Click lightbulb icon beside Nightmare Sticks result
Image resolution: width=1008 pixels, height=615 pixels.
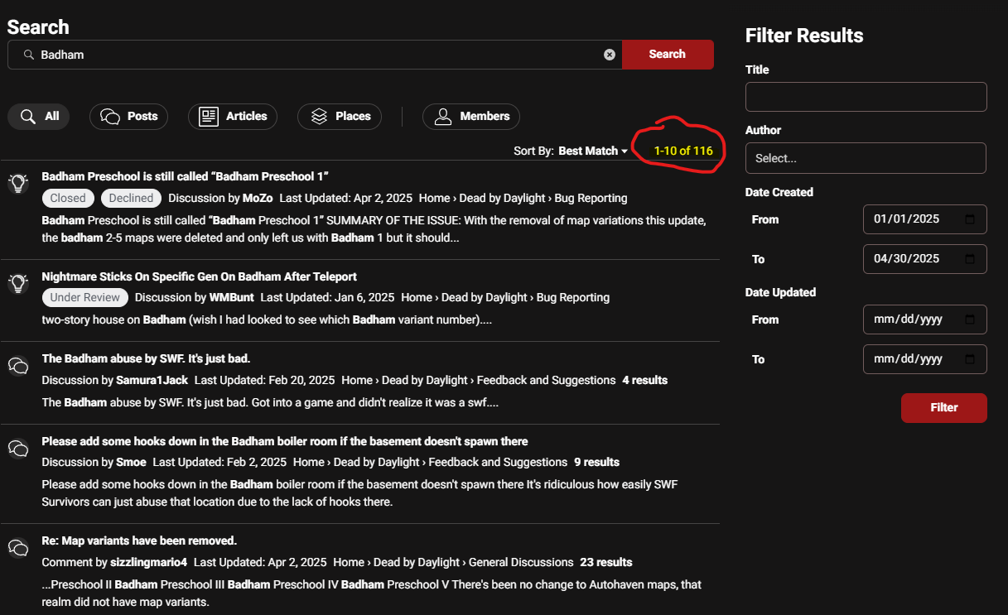tap(18, 283)
